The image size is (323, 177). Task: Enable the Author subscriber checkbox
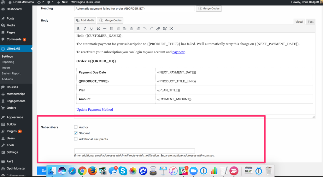tap(76, 127)
